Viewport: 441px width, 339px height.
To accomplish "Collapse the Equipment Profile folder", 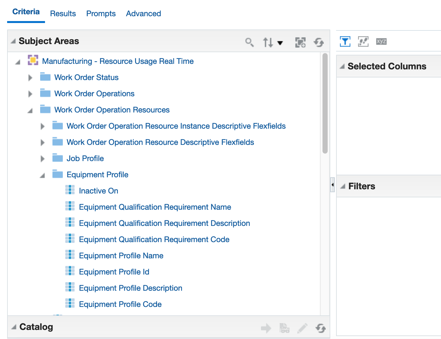I will click(x=42, y=175).
